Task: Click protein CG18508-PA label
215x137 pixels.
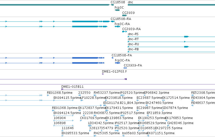Action: pyautogui.click(x=122, y=55)
